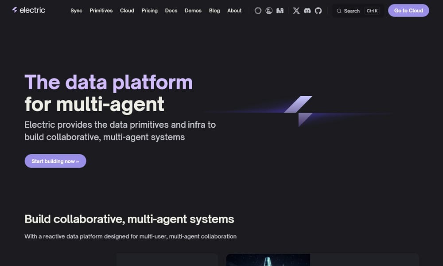
Task: Open the Pricing page
Action: pos(149,11)
